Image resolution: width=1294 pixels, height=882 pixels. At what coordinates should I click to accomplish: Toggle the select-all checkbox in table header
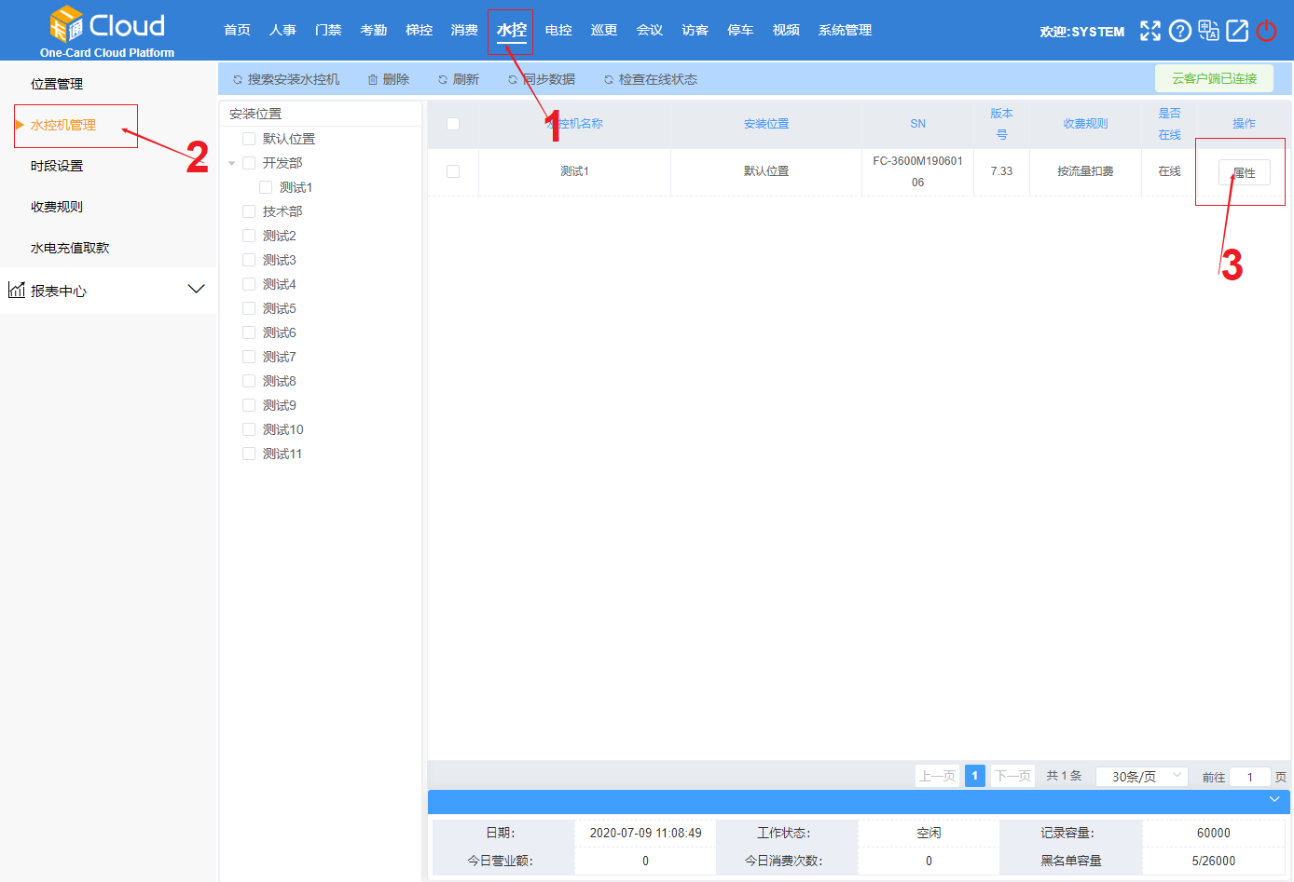click(453, 124)
